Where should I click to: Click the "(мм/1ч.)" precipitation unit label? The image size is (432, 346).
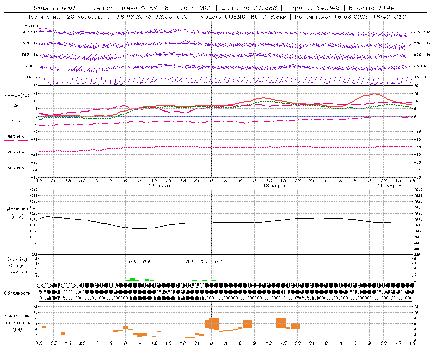click(x=18, y=272)
